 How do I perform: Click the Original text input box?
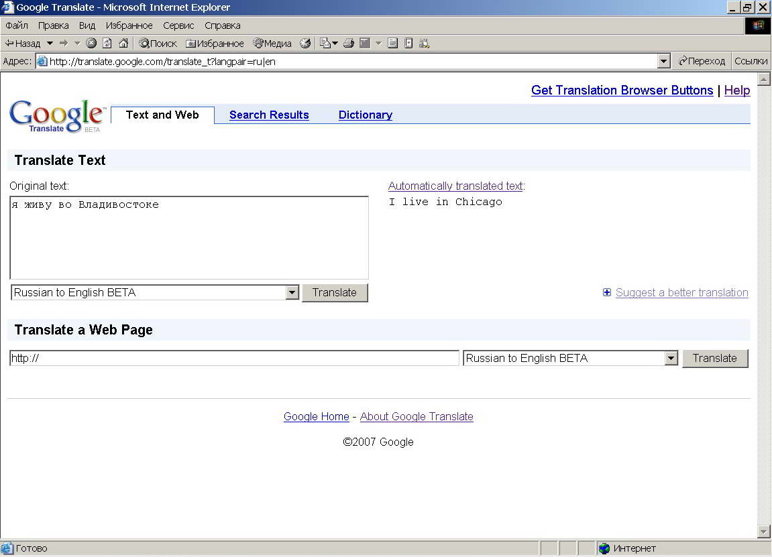[189, 238]
